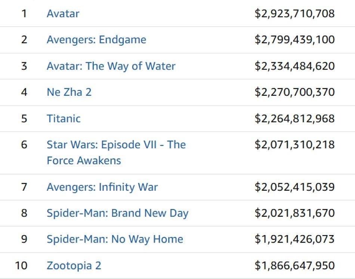Open the Avengers: Endgame link
Viewport: 355px width, 279px height.
(96, 40)
